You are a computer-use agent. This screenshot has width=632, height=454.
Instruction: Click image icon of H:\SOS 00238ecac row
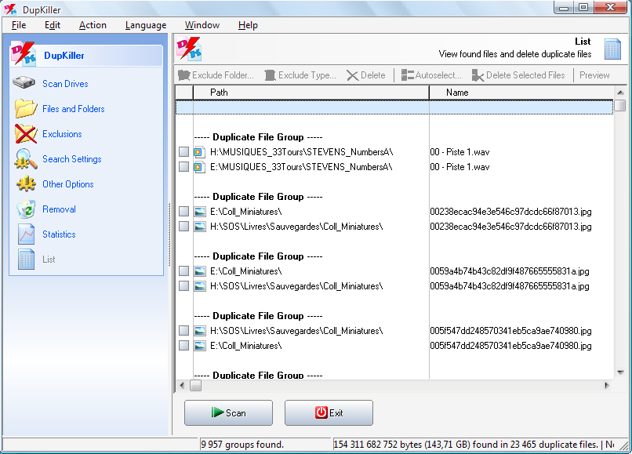click(x=199, y=227)
